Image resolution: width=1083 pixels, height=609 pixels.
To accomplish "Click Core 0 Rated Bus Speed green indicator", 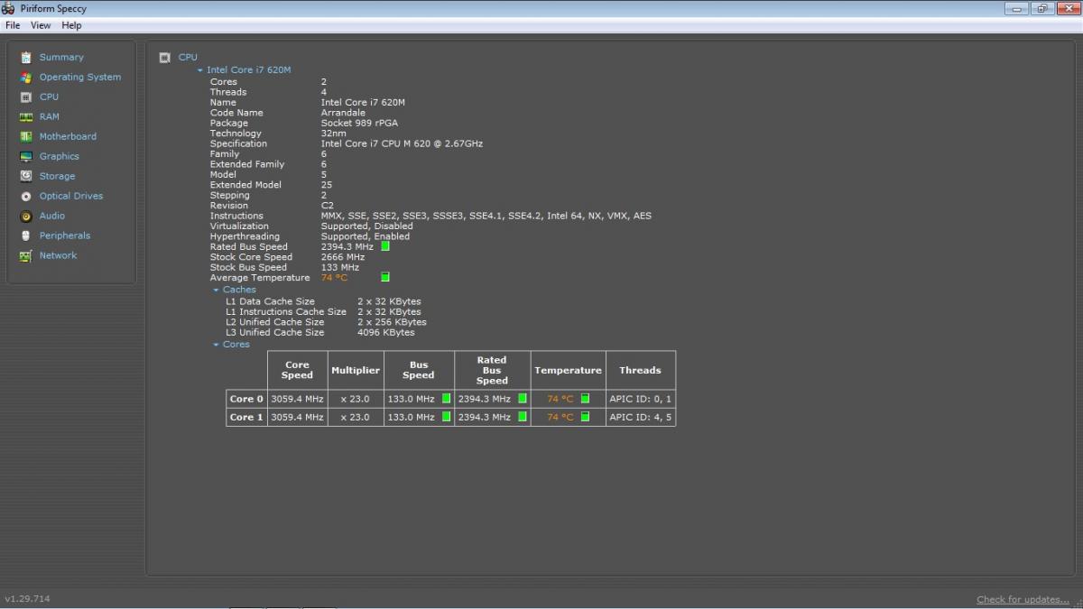I will coord(523,398).
